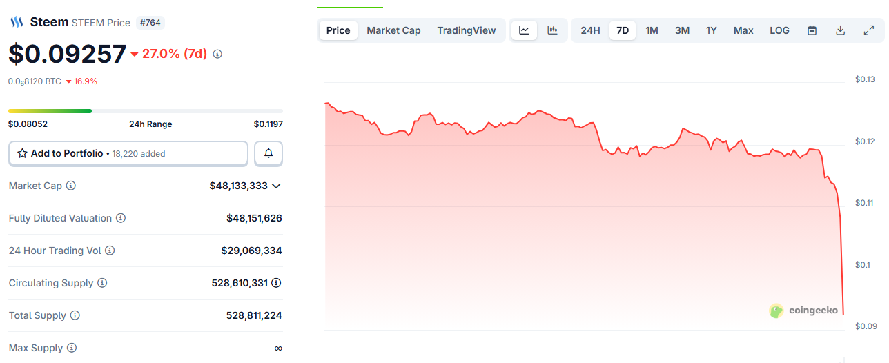This screenshot has width=889, height=363.
Task: Switch to the candlestick chart icon
Action: (552, 30)
